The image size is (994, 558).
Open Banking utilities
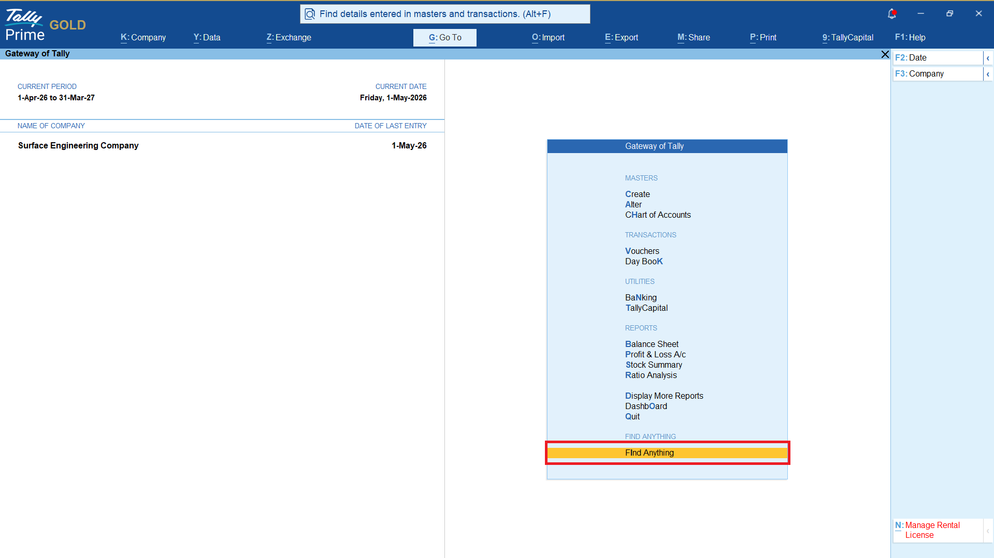pyautogui.click(x=641, y=298)
